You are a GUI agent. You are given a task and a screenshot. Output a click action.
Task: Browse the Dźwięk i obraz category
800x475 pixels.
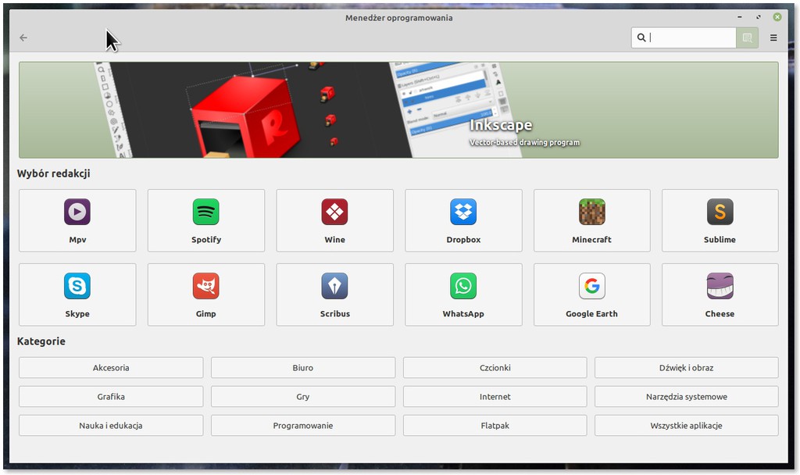click(x=686, y=368)
